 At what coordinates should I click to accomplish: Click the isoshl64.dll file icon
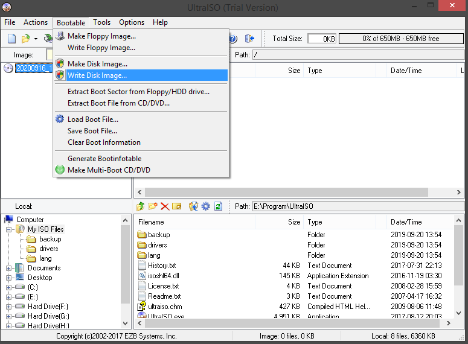142,276
